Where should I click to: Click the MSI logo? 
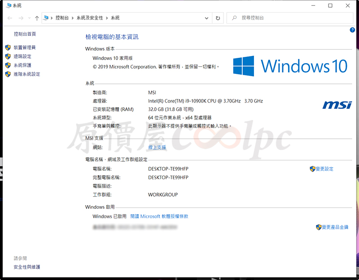(337, 105)
